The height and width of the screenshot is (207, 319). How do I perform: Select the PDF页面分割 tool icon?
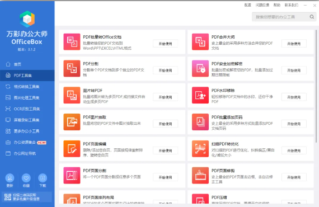[72, 176]
